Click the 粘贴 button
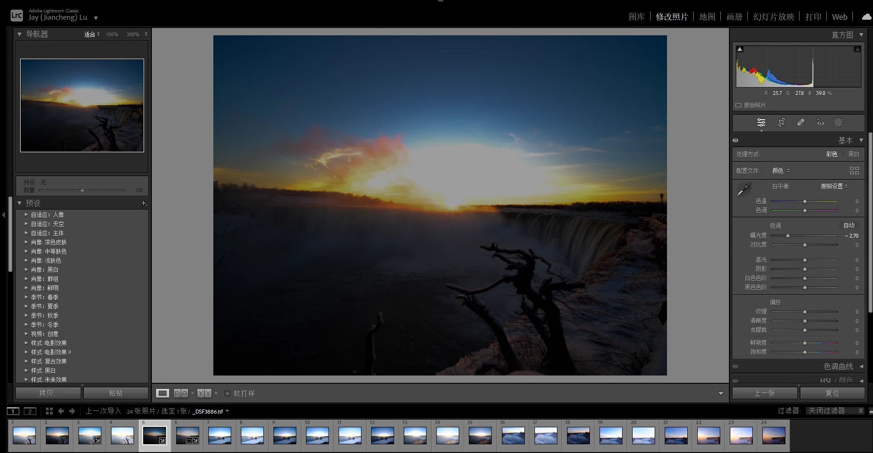Viewport: 873px width, 453px height. point(116,393)
